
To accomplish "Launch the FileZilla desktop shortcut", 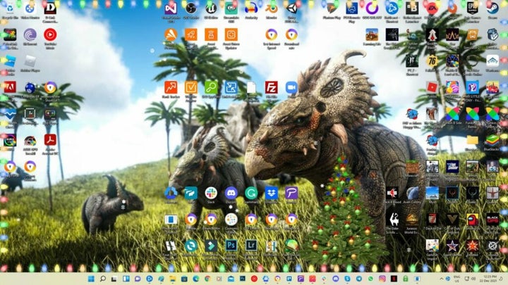I will 271,87.
